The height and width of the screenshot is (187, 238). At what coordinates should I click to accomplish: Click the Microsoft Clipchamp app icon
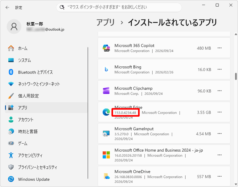click(106, 91)
